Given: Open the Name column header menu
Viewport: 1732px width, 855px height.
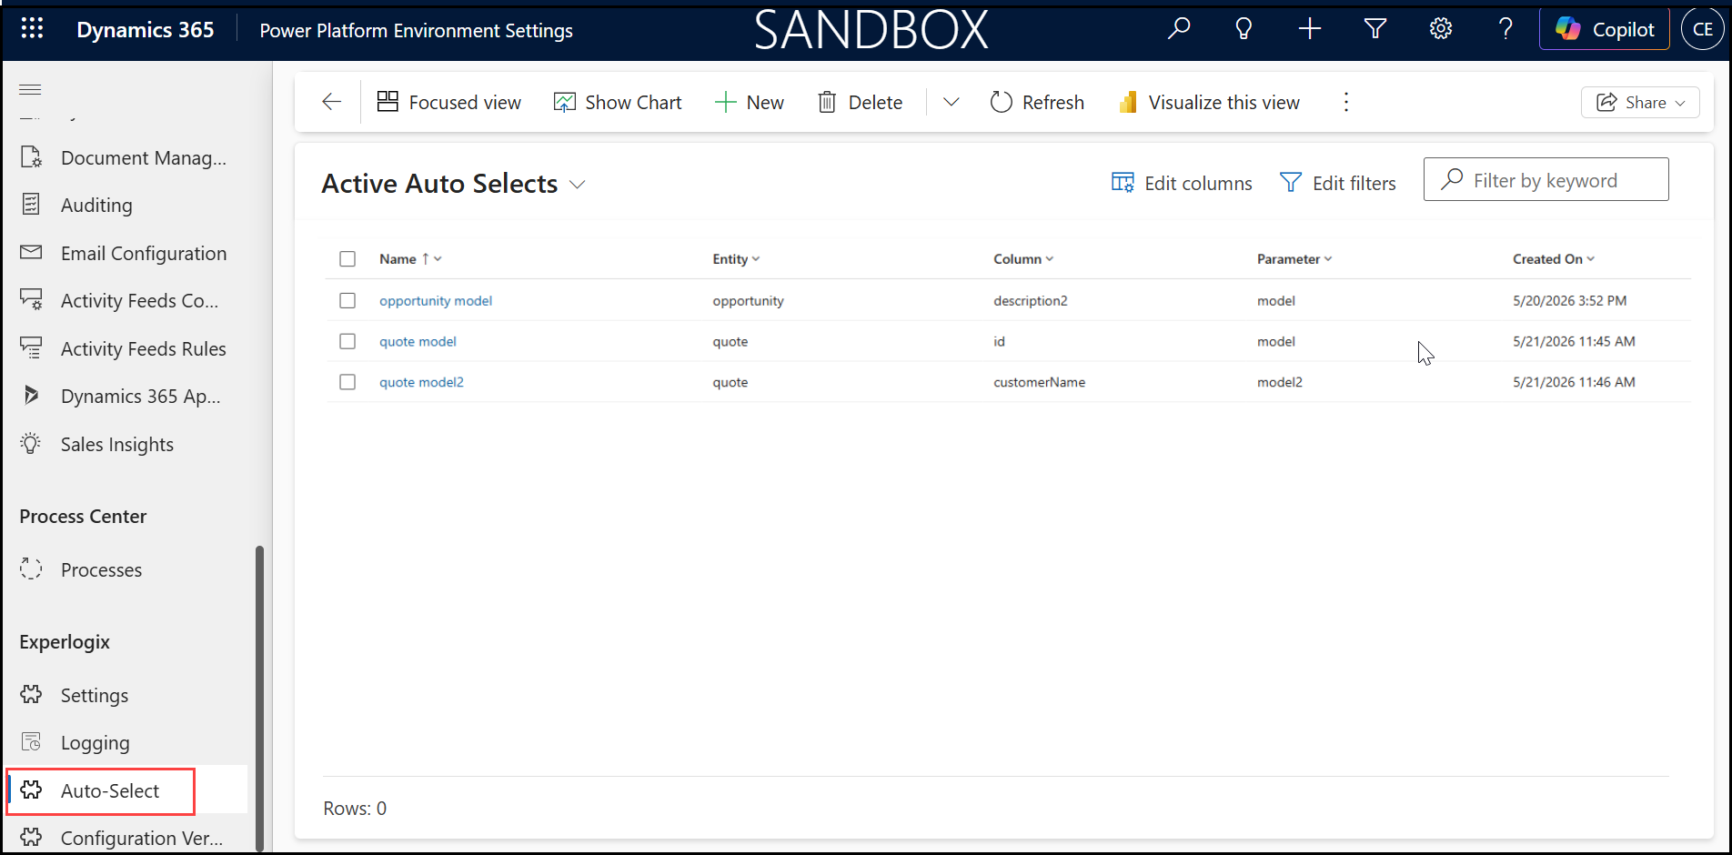Looking at the screenshot, I should pos(410,259).
